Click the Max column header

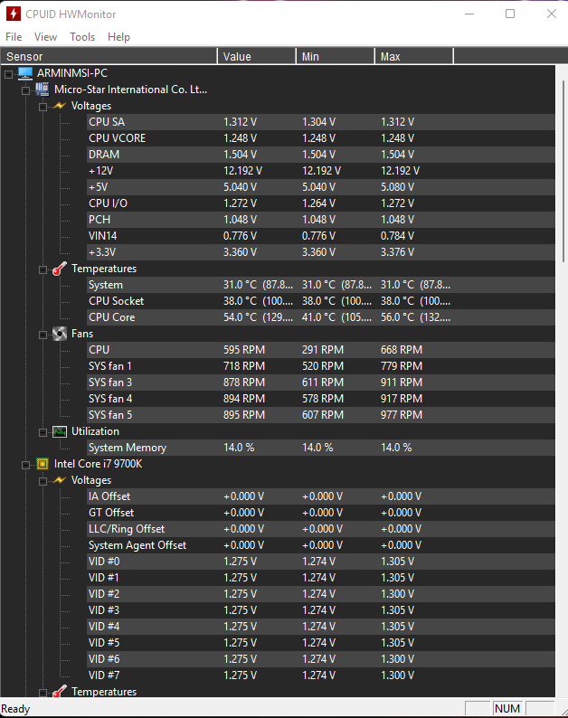coord(414,56)
